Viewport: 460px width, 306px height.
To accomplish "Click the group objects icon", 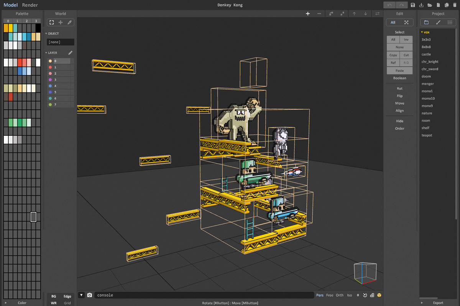I will click(331, 14).
